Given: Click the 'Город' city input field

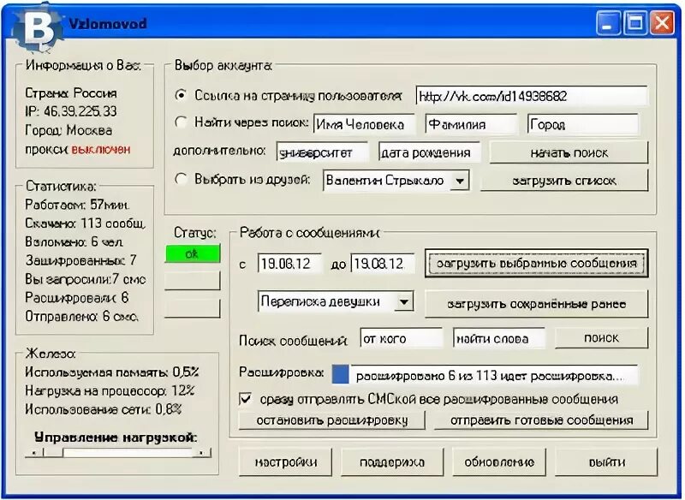Looking at the screenshot, I should pos(583,124).
